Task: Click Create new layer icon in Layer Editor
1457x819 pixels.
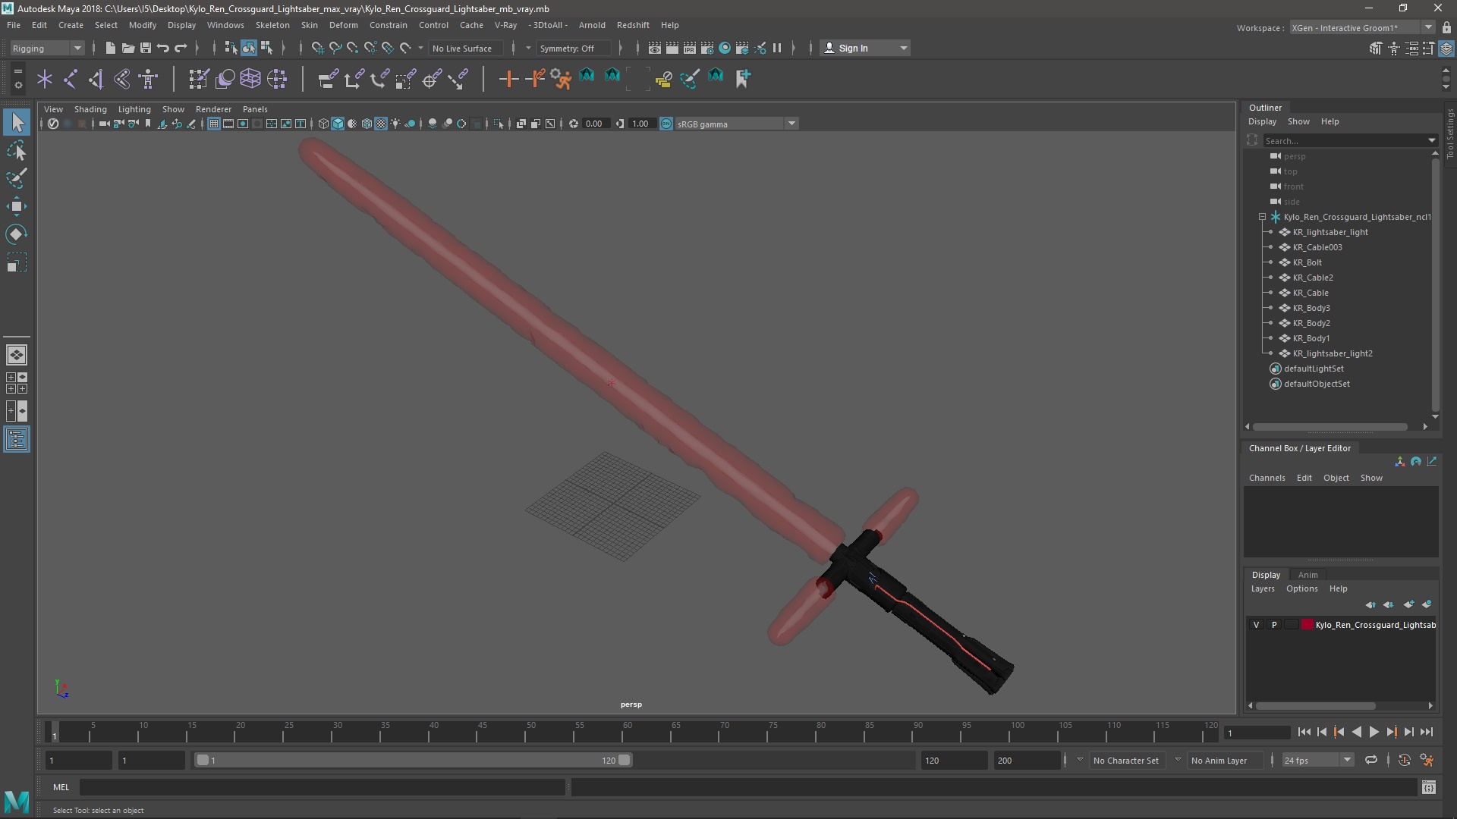Action: pyautogui.click(x=1408, y=604)
